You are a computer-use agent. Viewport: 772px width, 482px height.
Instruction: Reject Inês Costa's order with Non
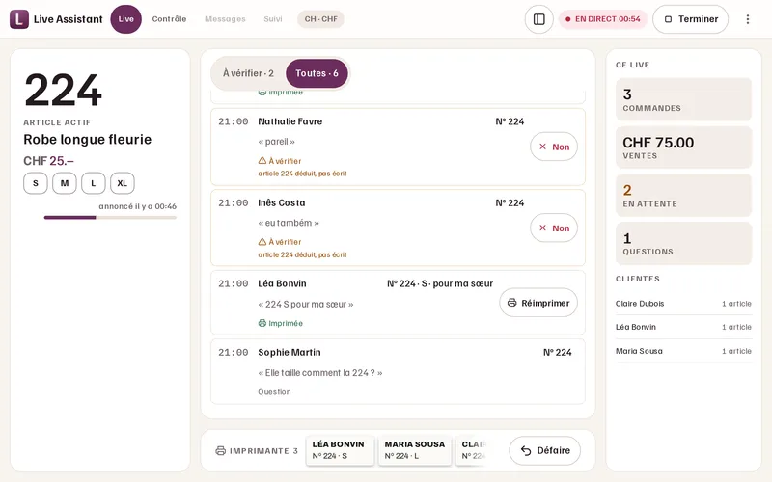coord(554,228)
